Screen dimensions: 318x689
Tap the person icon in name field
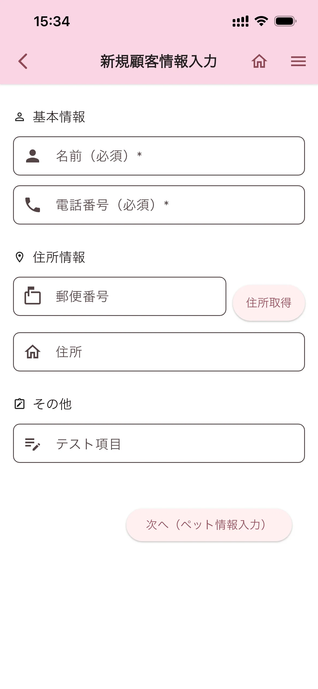click(x=33, y=156)
